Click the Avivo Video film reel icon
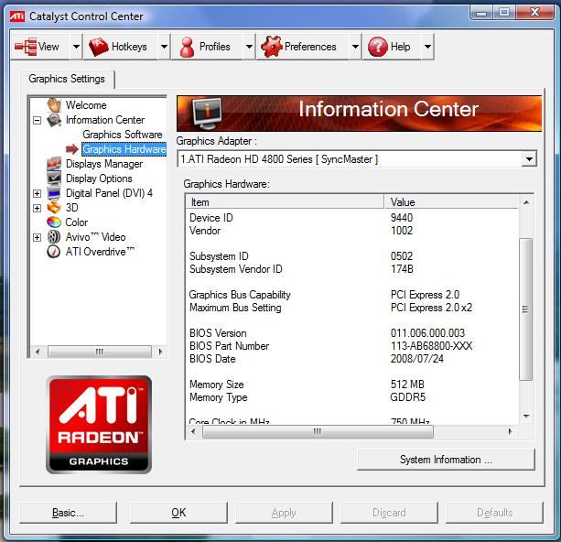Screen dimensions: 561x542 tap(54, 237)
